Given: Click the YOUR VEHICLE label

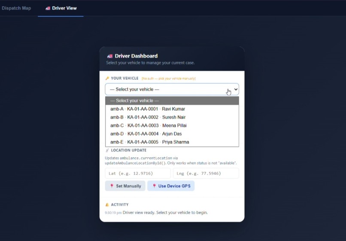Looking at the screenshot, I should tap(124, 78).
